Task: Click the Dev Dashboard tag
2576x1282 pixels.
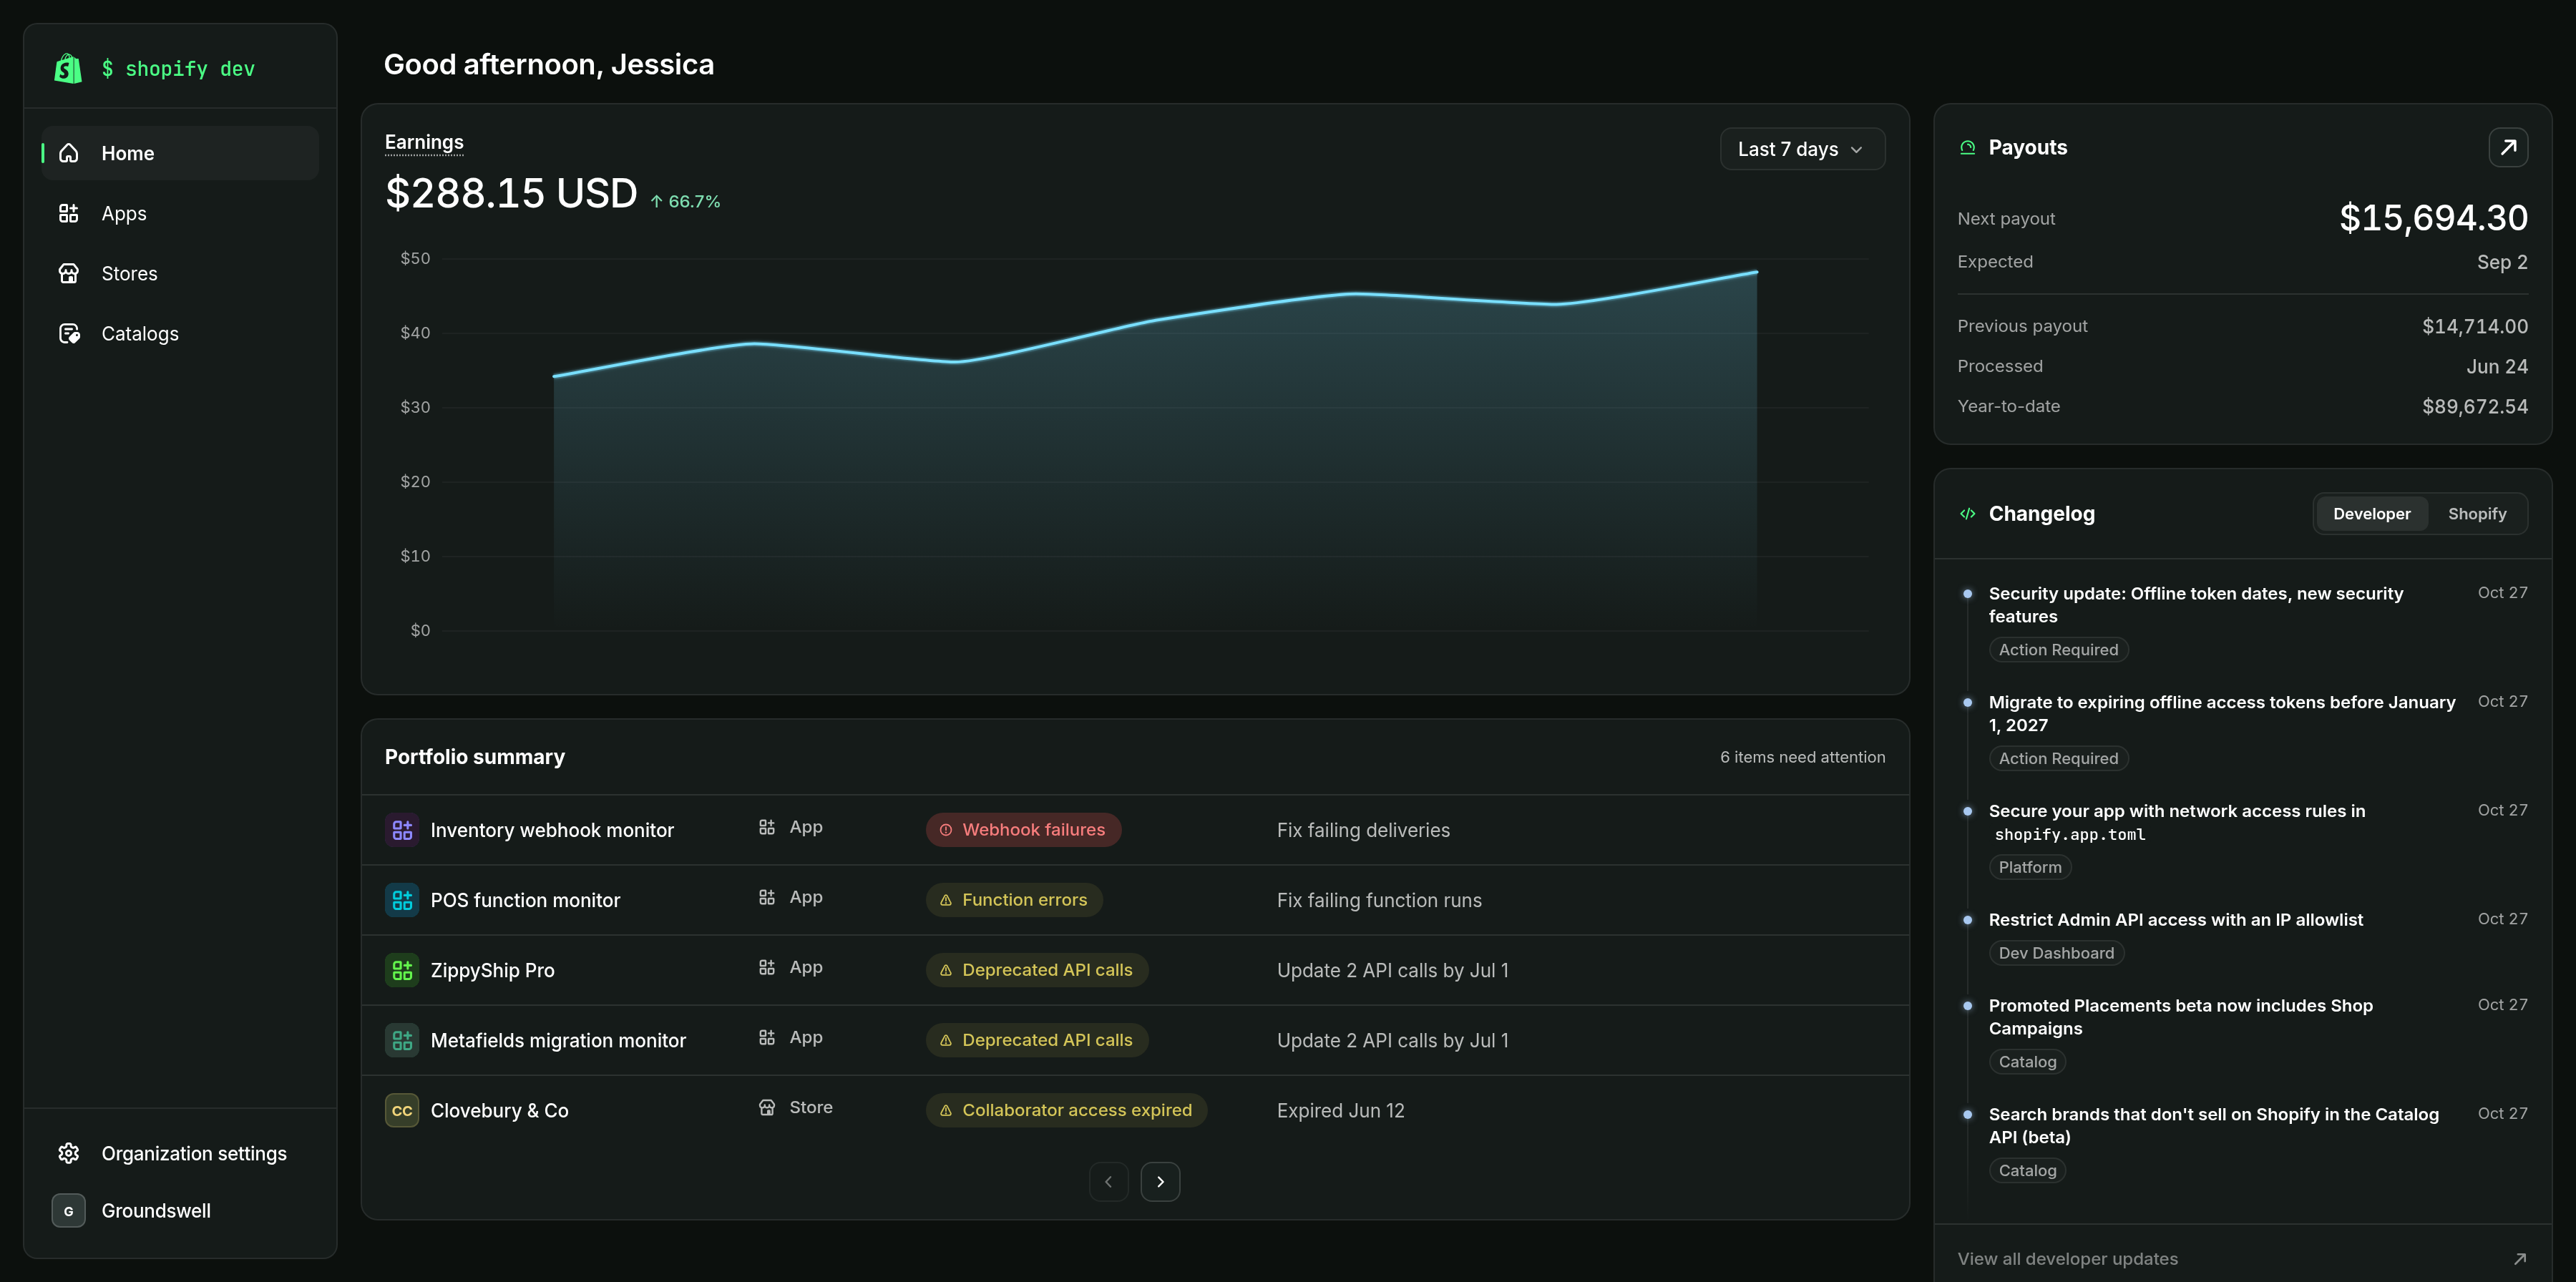Action: point(2056,953)
